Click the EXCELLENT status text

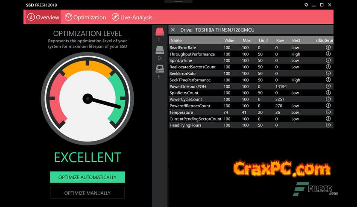coord(88,157)
